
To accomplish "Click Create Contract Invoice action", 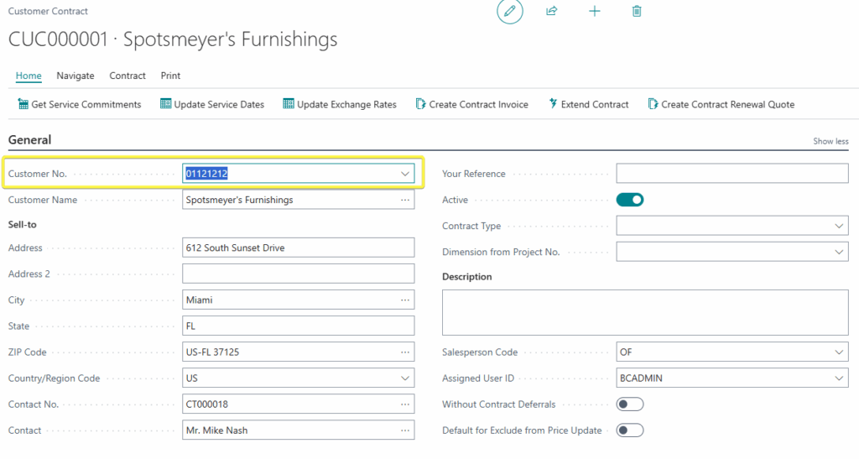I will (472, 104).
